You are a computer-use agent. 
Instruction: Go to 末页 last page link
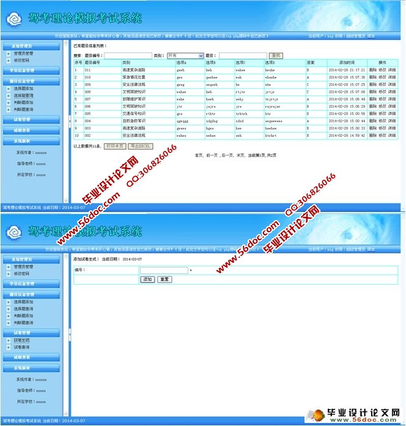[240, 155]
